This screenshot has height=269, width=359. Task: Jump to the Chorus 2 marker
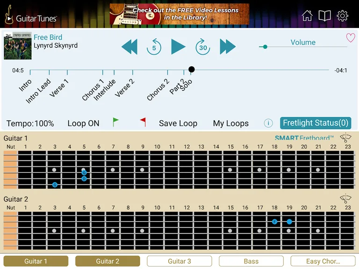pyautogui.click(x=158, y=90)
